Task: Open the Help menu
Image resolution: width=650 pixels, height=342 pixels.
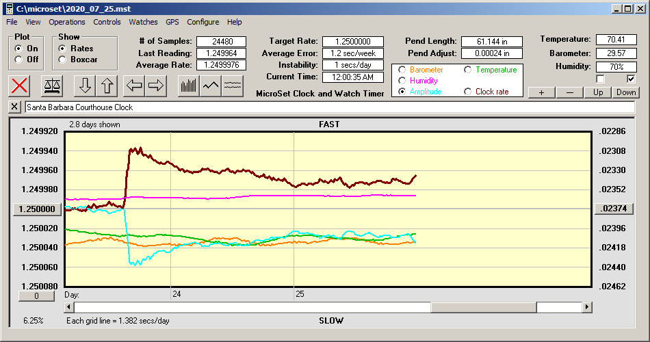Action: pos(234,22)
